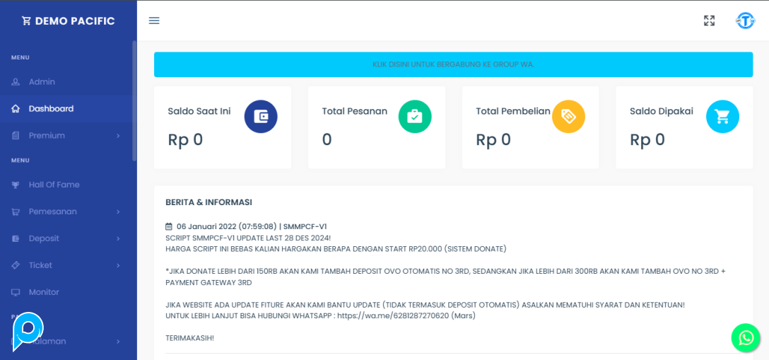Click the join WA group banner
This screenshot has height=360, width=769.
tap(453, 64)
